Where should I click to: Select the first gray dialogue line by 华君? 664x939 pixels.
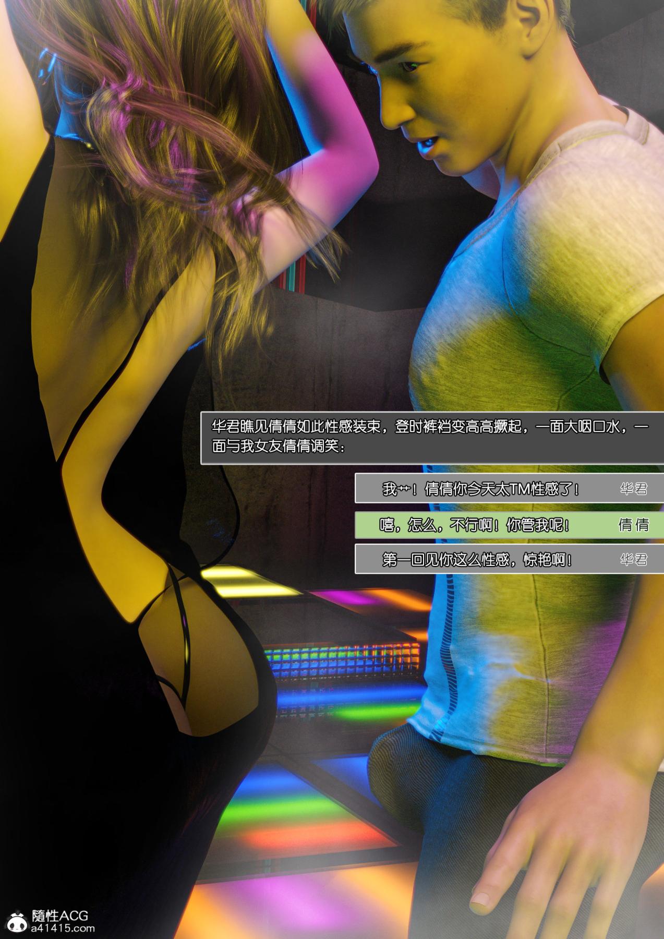[480, 489]
